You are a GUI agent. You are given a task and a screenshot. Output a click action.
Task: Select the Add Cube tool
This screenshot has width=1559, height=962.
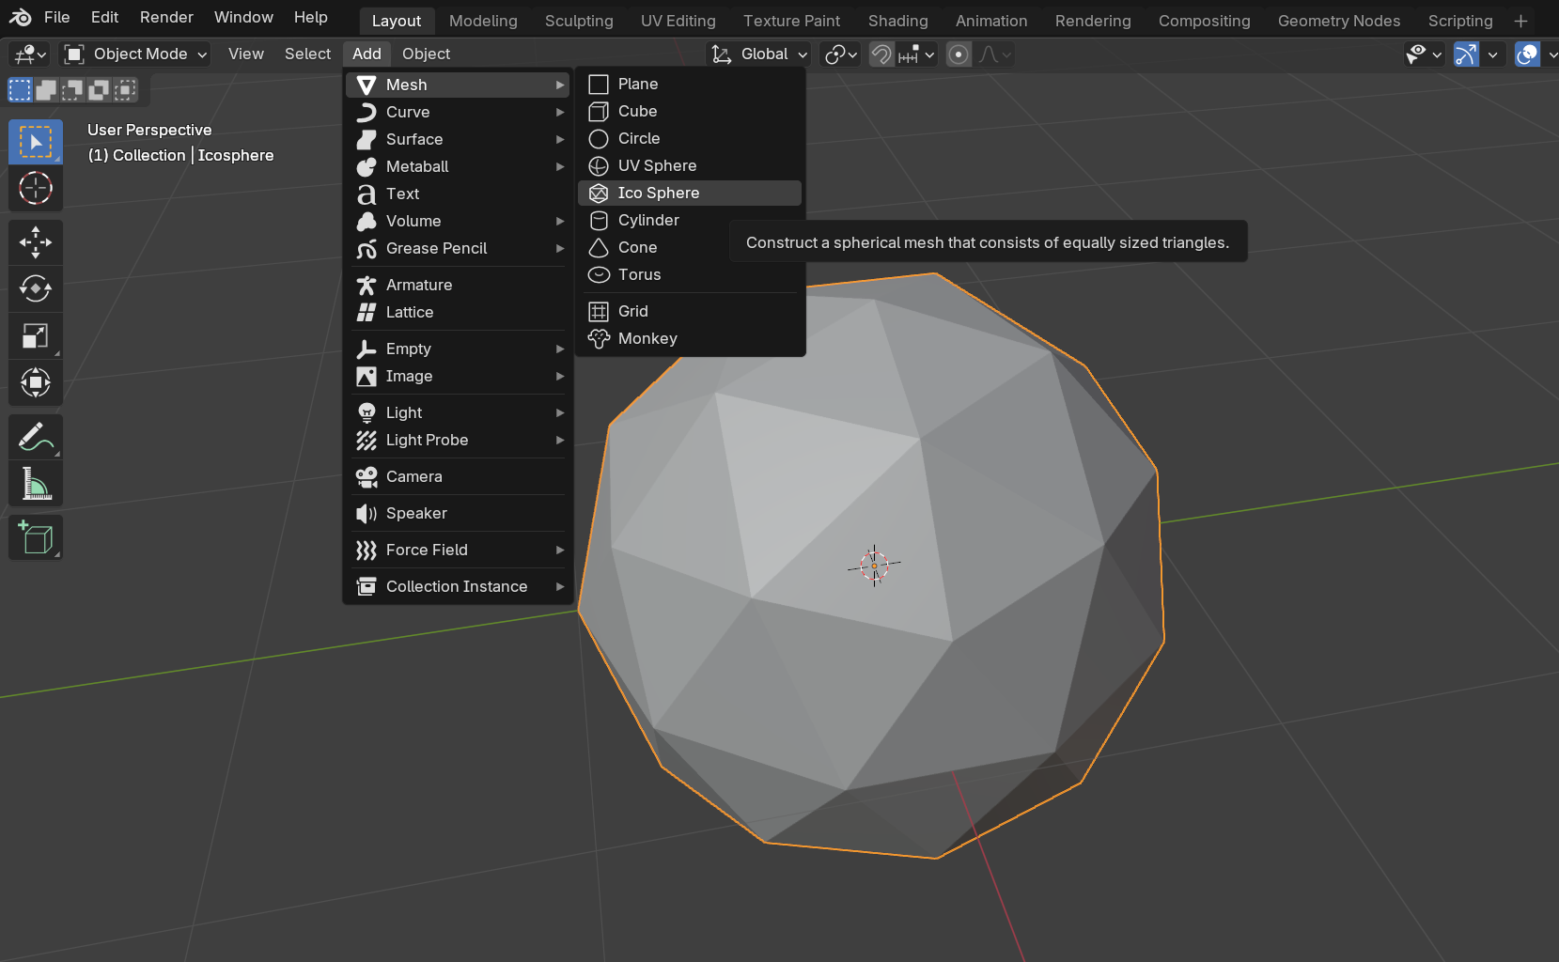36,537
